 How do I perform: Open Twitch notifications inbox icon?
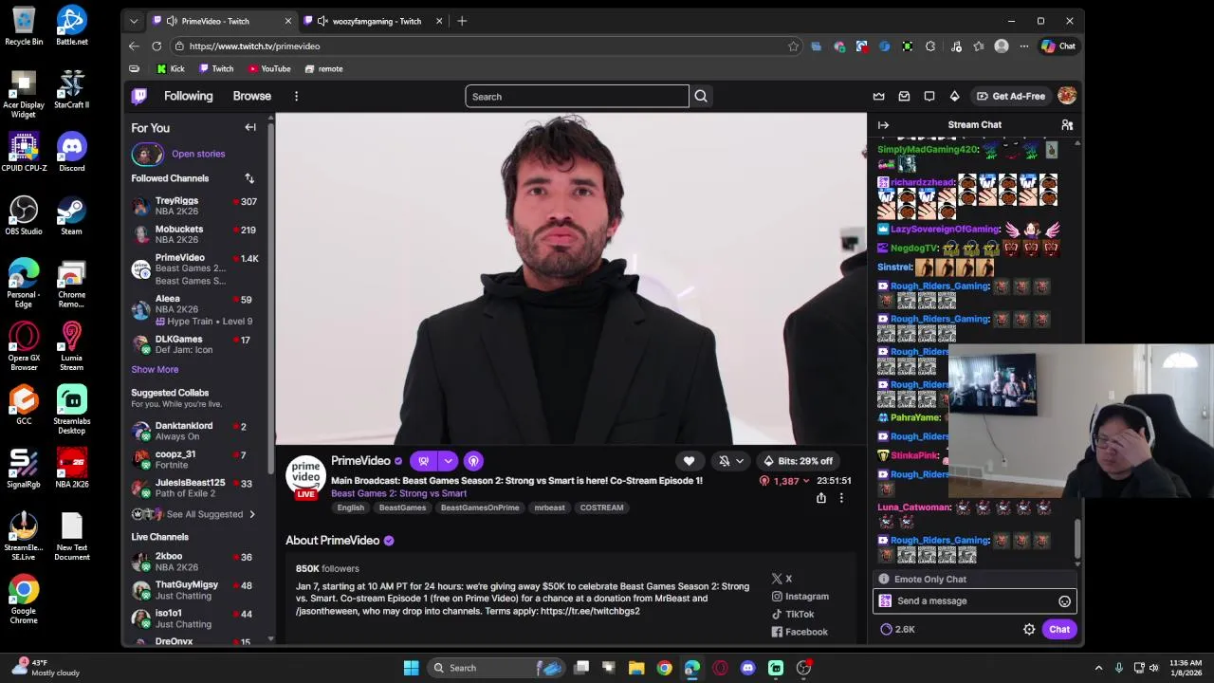point(904,96)
